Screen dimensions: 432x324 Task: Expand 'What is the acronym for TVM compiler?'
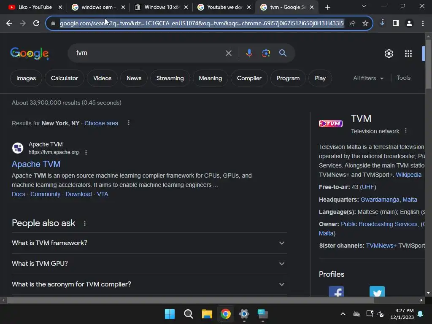149,284
